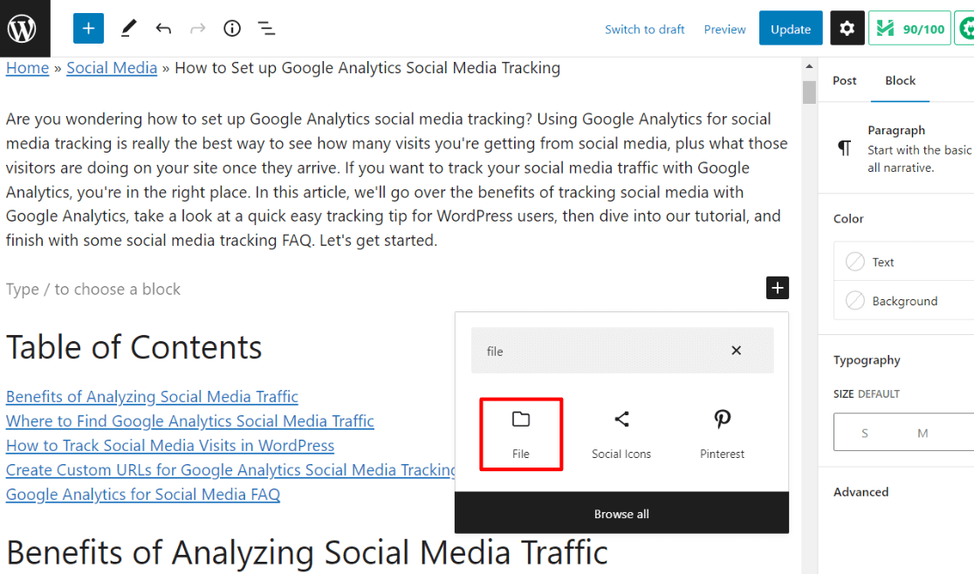Open the Settings gear panel
Viewport: 974px width, 574px height.
pyautogui.click(x=847, y=28)
